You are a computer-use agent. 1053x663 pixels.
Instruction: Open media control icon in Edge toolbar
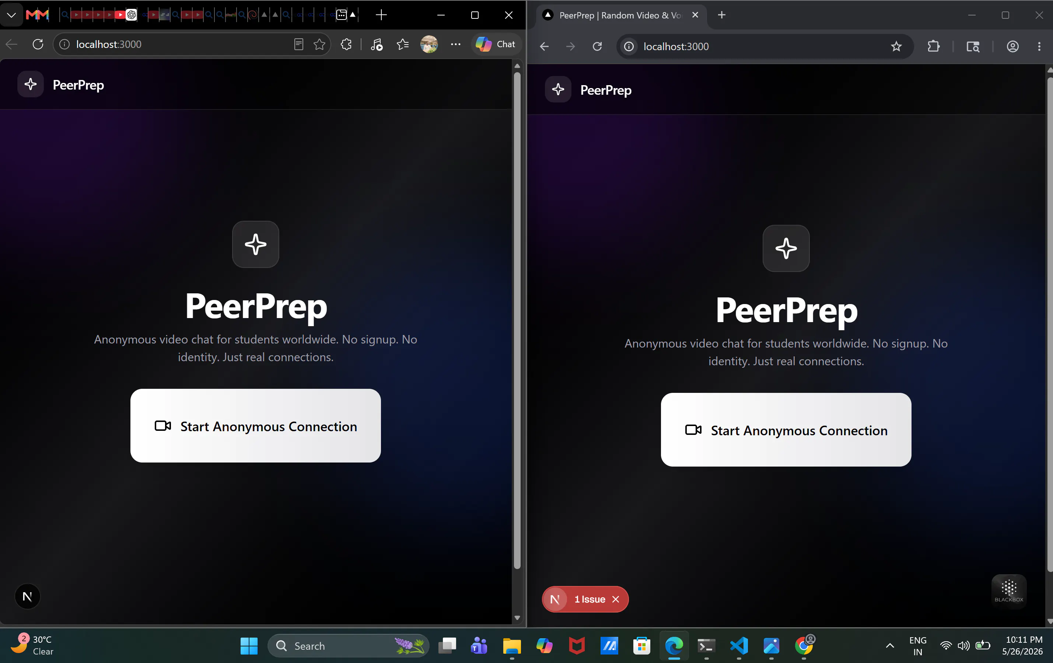point(377,44)
